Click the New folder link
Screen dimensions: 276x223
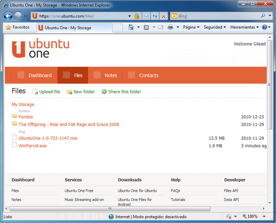[x=81, y=92]
